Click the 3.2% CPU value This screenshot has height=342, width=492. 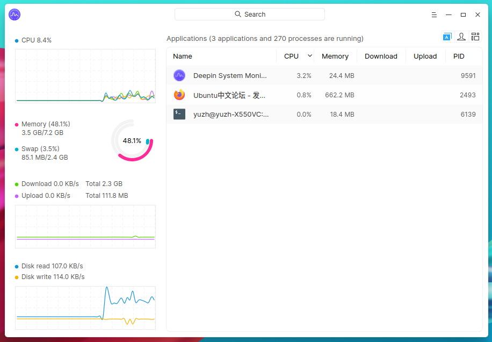pos(303,76)
